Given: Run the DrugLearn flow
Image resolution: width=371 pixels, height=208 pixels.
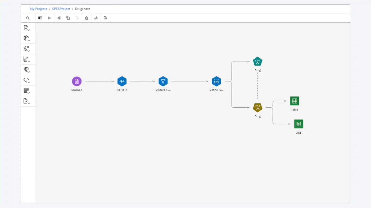Looking at the screenshot, I should (50, 18).
